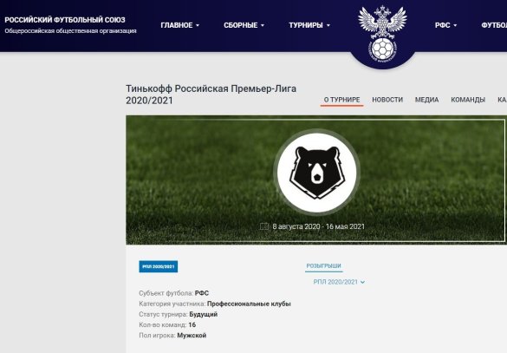Expand the РФС header menu
507x353 pixels.
pos(445,25)
